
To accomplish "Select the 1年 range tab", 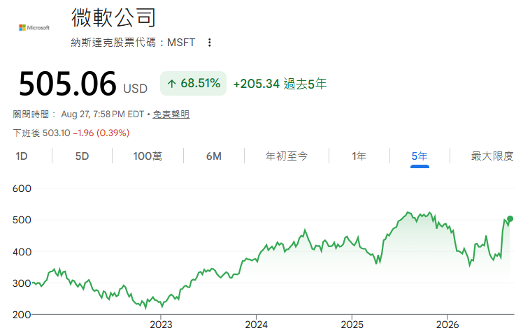I will click(359, 156).
